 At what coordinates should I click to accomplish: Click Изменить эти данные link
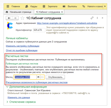coord(19,98)
